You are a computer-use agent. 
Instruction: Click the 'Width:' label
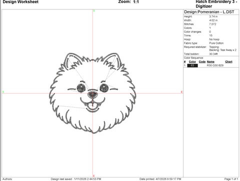(x=187, y=20)
